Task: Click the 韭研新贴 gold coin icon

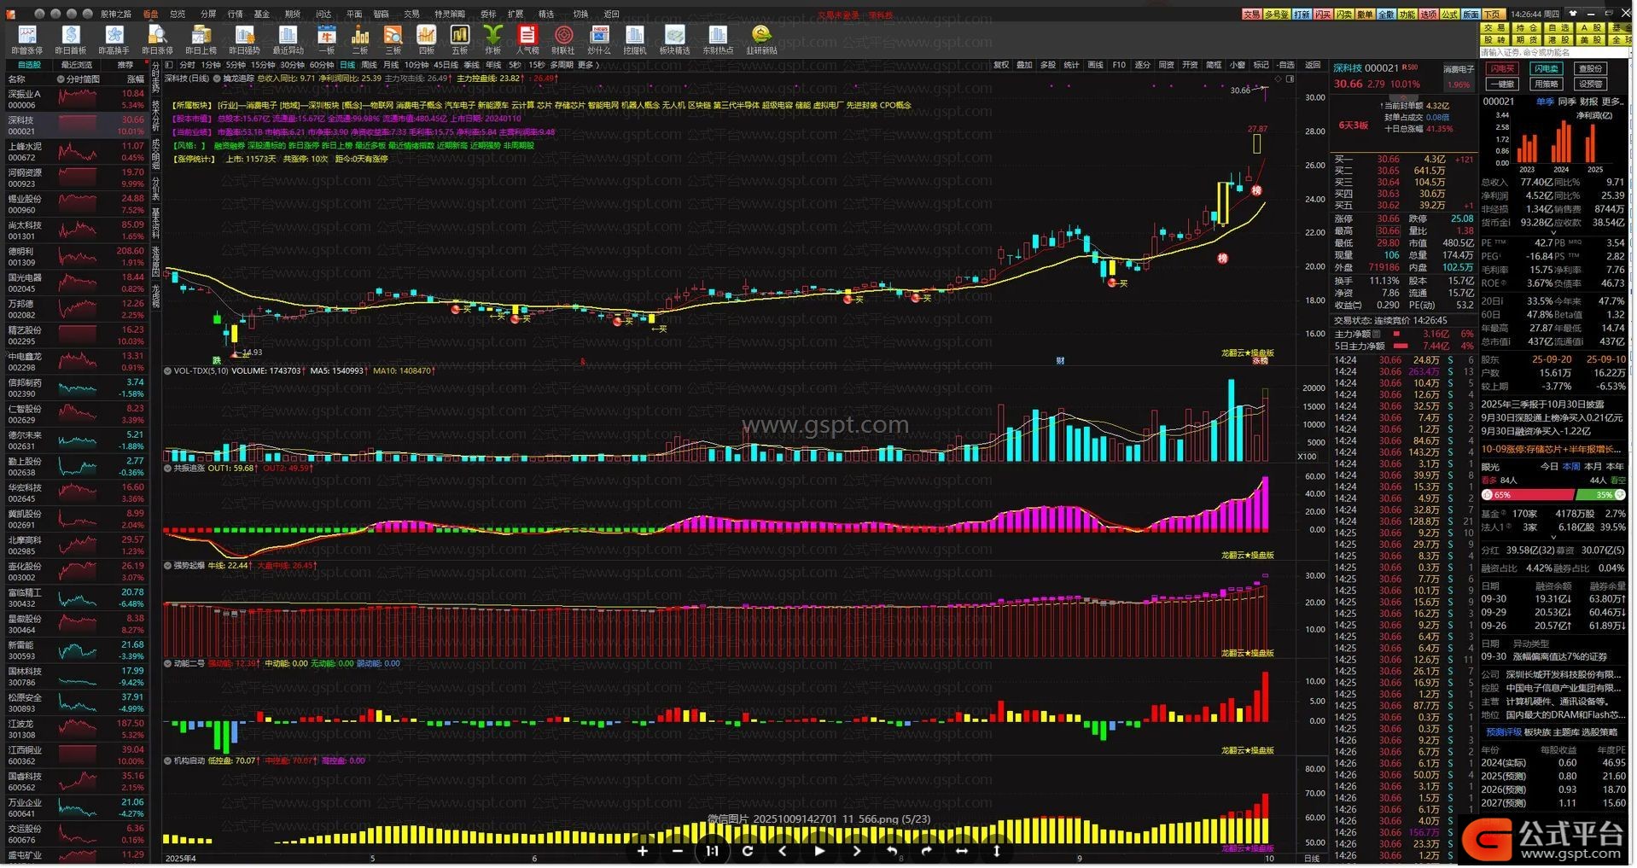Action: [x=760, y=38]
